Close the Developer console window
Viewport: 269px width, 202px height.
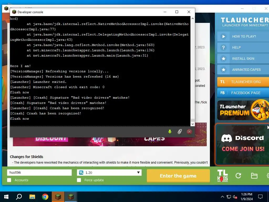(189, 12)
